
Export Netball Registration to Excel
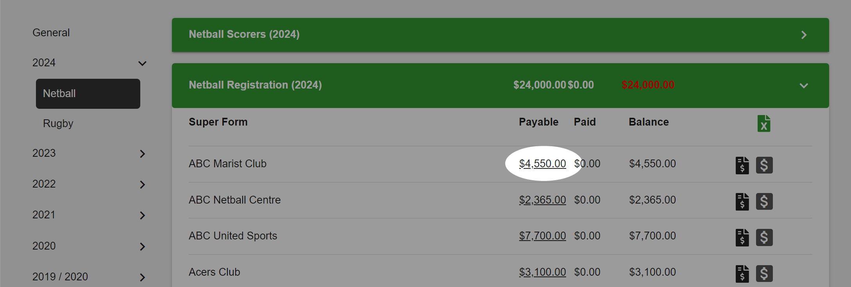(x=764, y=124)
